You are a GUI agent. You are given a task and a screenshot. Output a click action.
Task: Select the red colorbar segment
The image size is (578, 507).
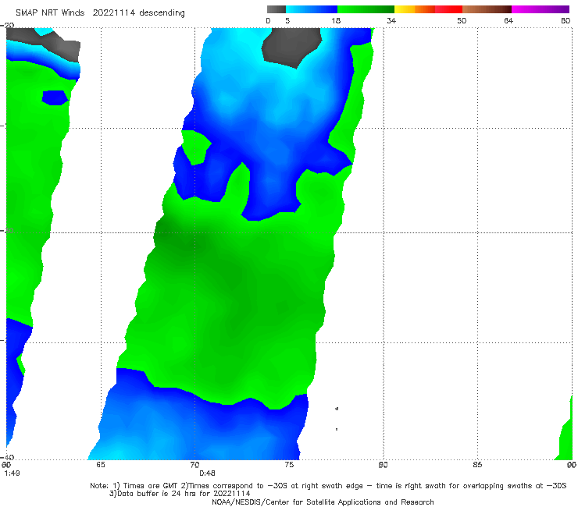coord(448,9)
